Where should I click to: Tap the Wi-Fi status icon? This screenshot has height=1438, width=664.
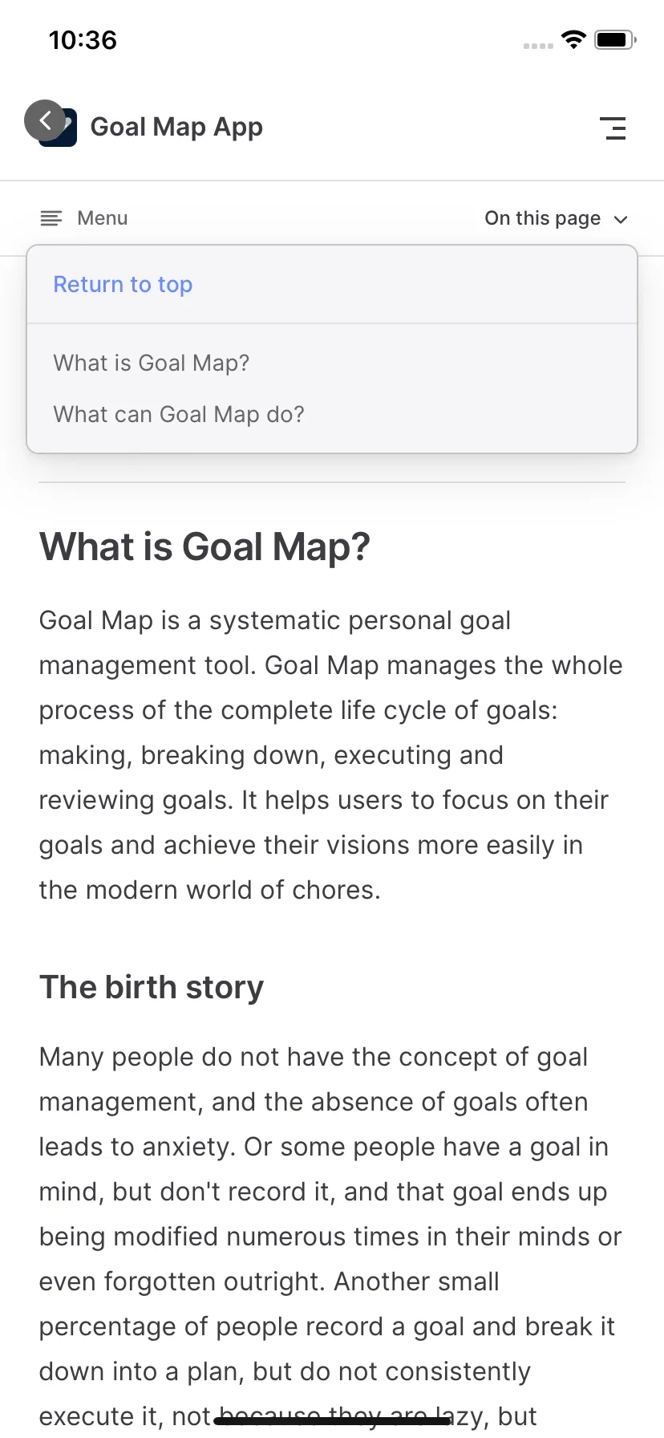tap(573, 39)
